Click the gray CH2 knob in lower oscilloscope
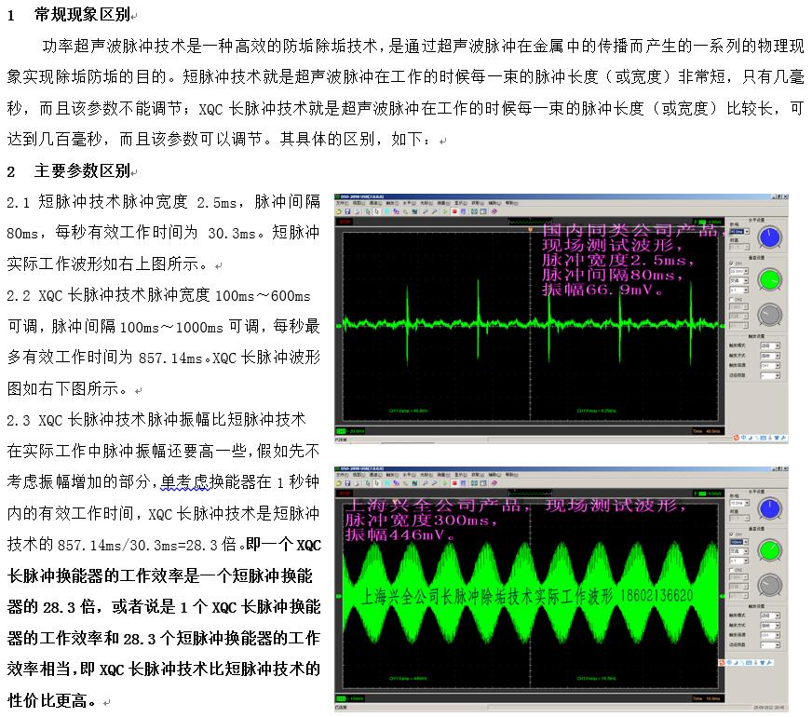The image size is (812, 717). [x=769, y=585]
